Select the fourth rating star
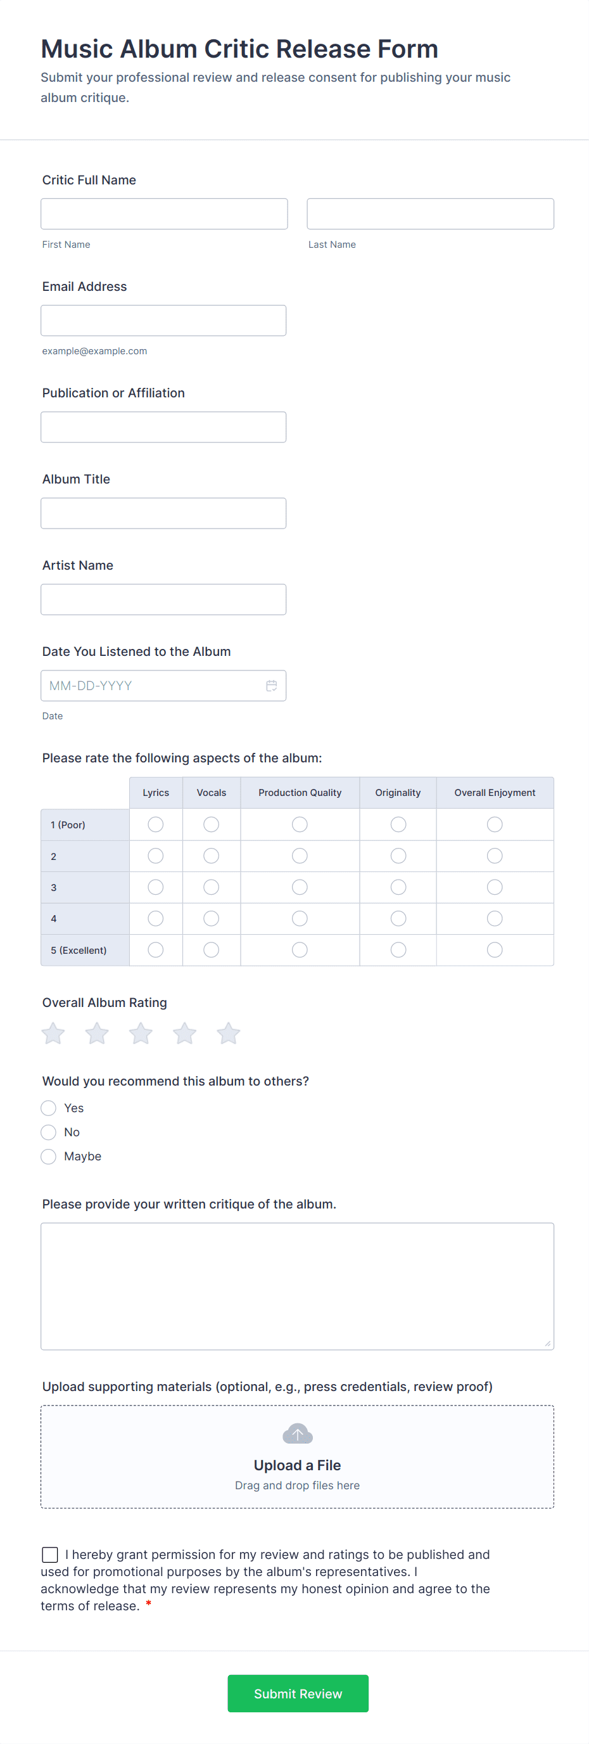The width and height of the screenshot is (589, 1744). 184,1033
